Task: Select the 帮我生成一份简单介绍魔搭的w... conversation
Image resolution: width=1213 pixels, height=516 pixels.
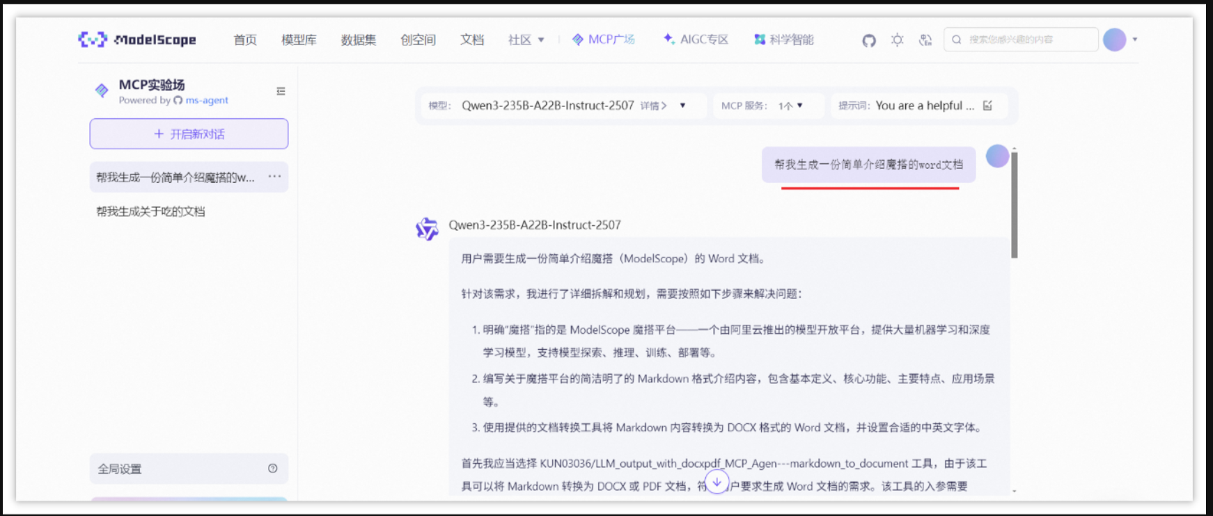Action: tap(189, 177)
